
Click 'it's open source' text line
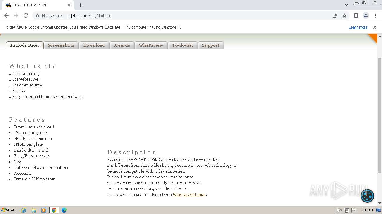point(27,85)
